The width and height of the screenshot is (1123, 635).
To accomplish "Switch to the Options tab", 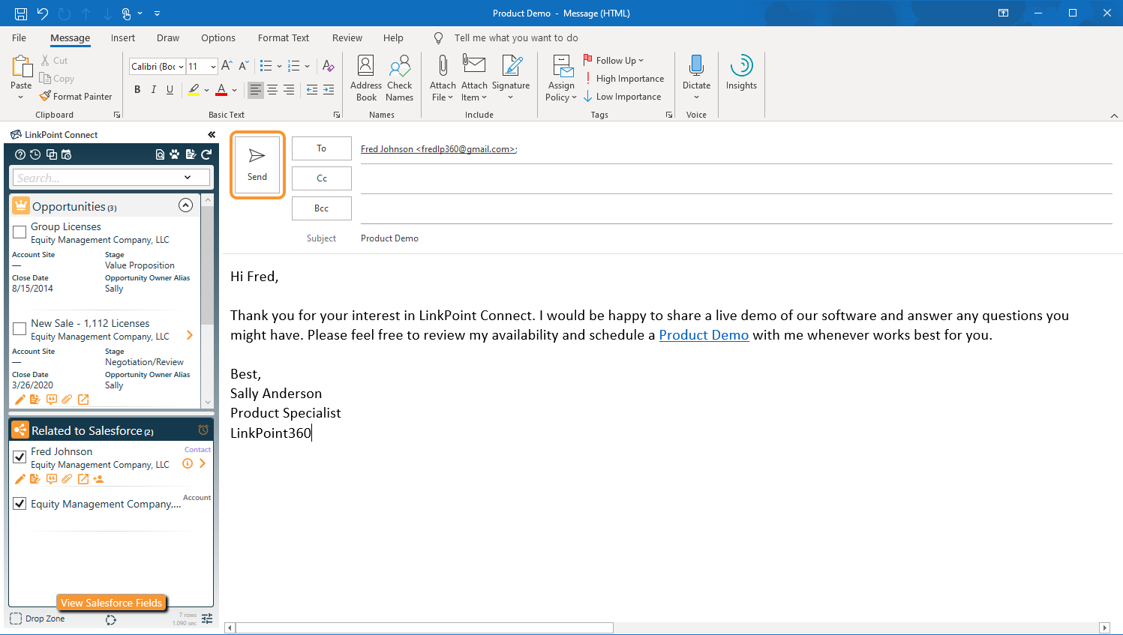I will pyautogui.click(x=218, y=38).
